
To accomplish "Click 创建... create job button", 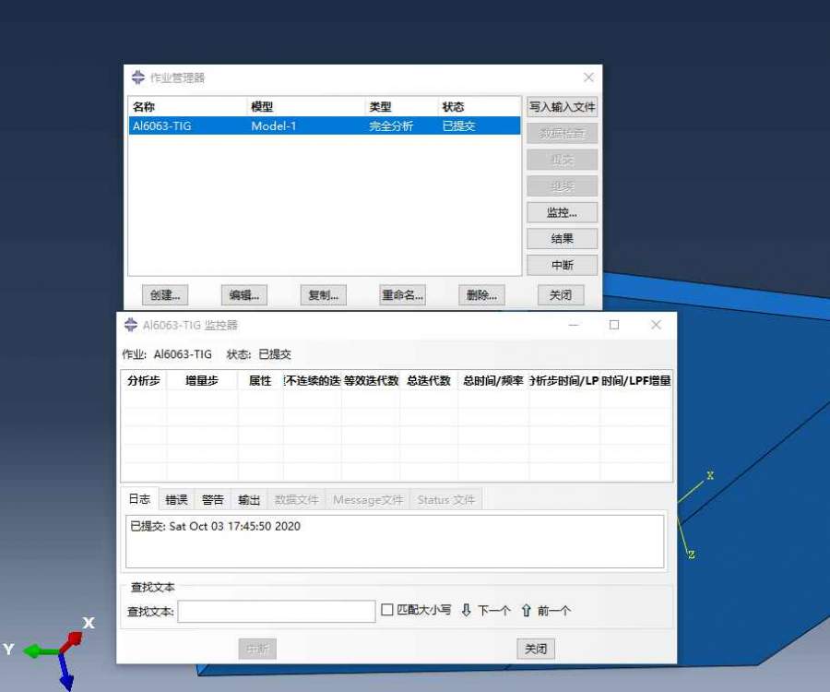I will [x=165, y=295].
